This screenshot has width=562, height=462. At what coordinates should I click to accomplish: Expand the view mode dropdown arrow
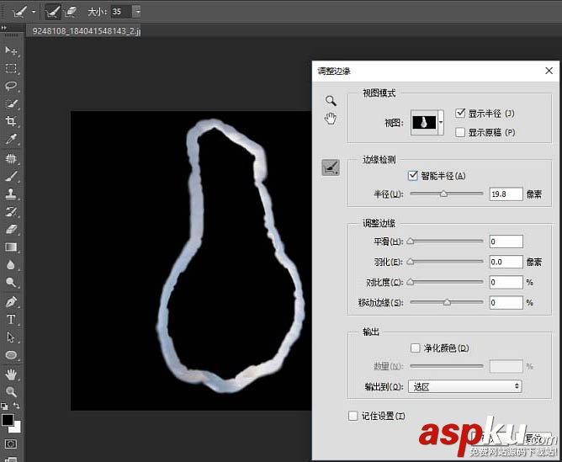point(441,122)
